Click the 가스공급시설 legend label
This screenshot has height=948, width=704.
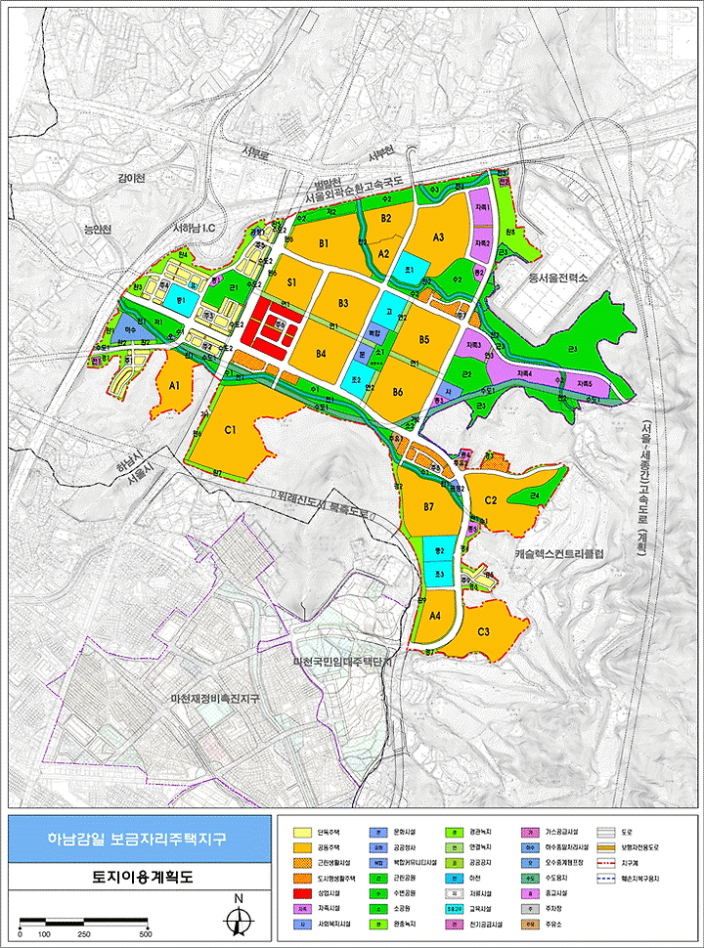(x=560, y=833)
